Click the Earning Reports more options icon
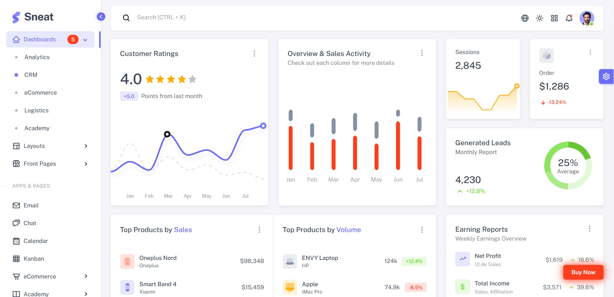The image size is (614, 297). coord(590,229)
